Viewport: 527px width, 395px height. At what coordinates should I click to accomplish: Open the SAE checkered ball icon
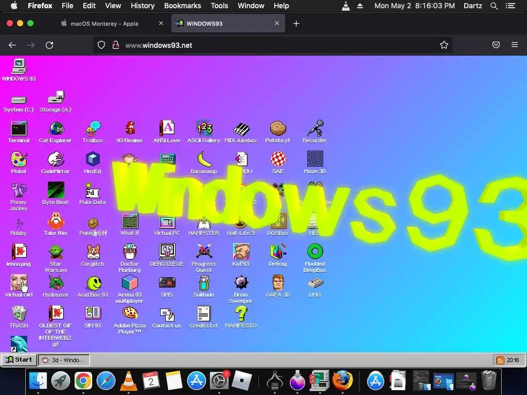[x=278, y=163]
